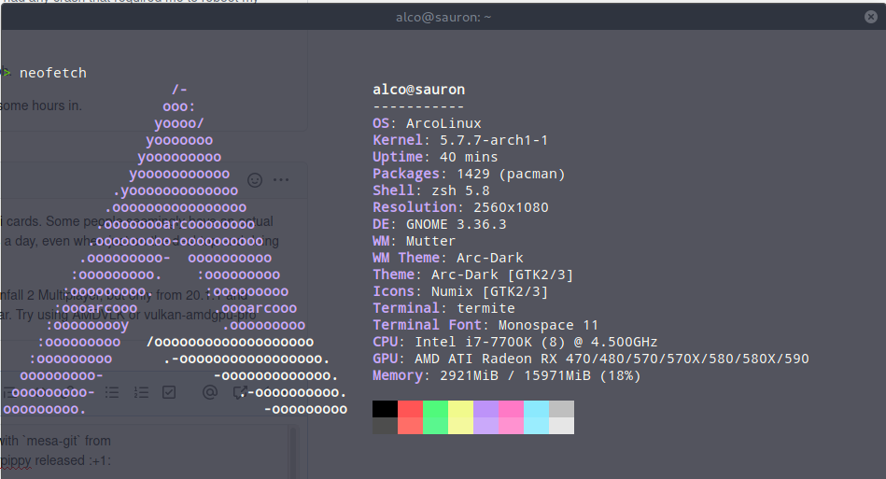Screen dimensions: 886x479
Task: Click the 'Resolution: 2560x1080' line
Action: click(x=460, y=207)
